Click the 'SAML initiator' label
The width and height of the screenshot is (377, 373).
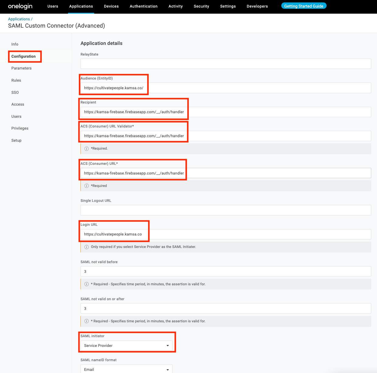92,336
